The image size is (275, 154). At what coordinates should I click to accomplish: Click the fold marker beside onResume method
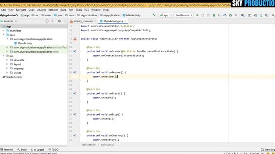(79, 72)
